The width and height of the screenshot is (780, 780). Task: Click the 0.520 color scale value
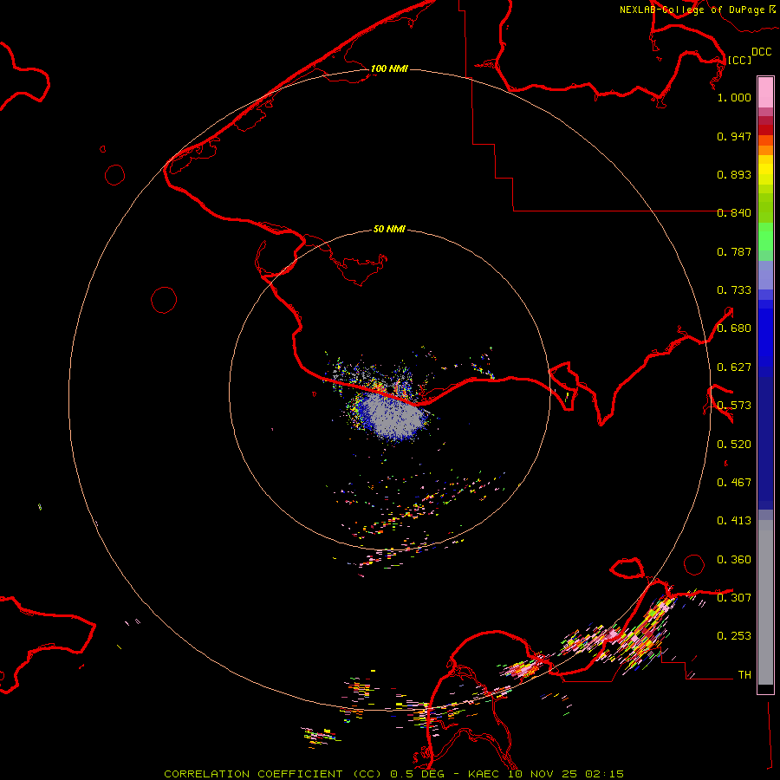pyautogui.click(x=734, y=445)
